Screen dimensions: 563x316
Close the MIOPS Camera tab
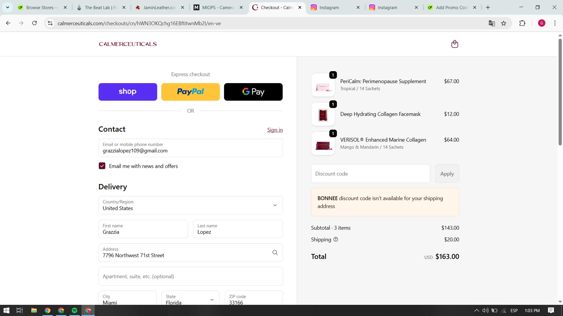click(241, 7)
